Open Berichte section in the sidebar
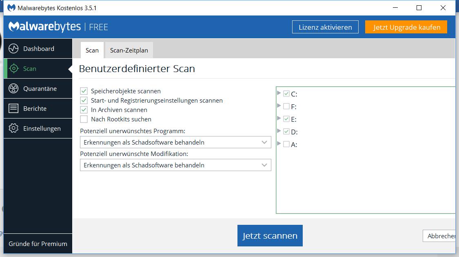 click(x=38, y=108)
